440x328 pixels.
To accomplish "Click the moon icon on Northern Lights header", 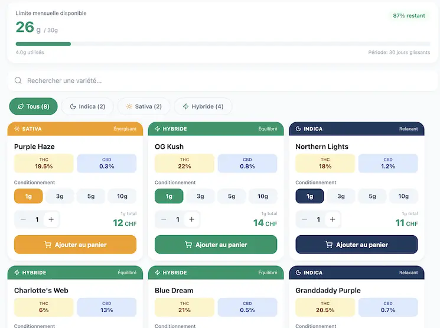I will (298, 129).
